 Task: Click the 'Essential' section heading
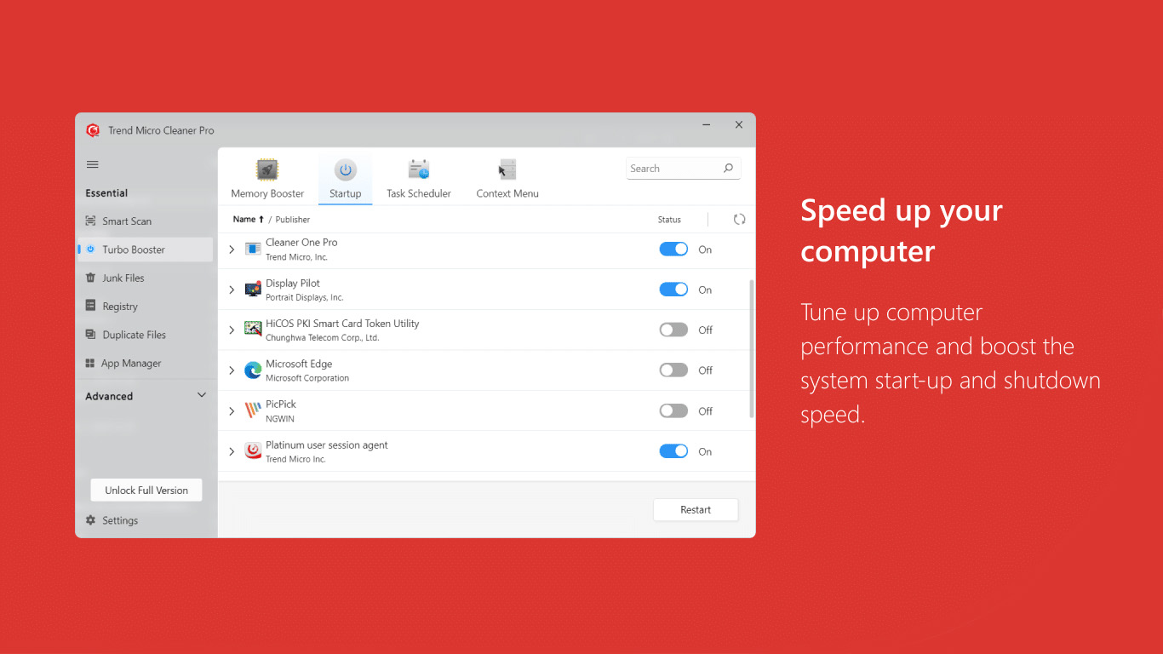click(x=106, y=193)
